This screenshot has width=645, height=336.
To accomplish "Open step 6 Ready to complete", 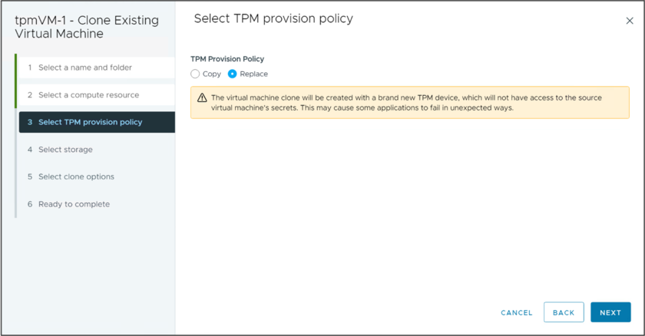I will 74,204.
